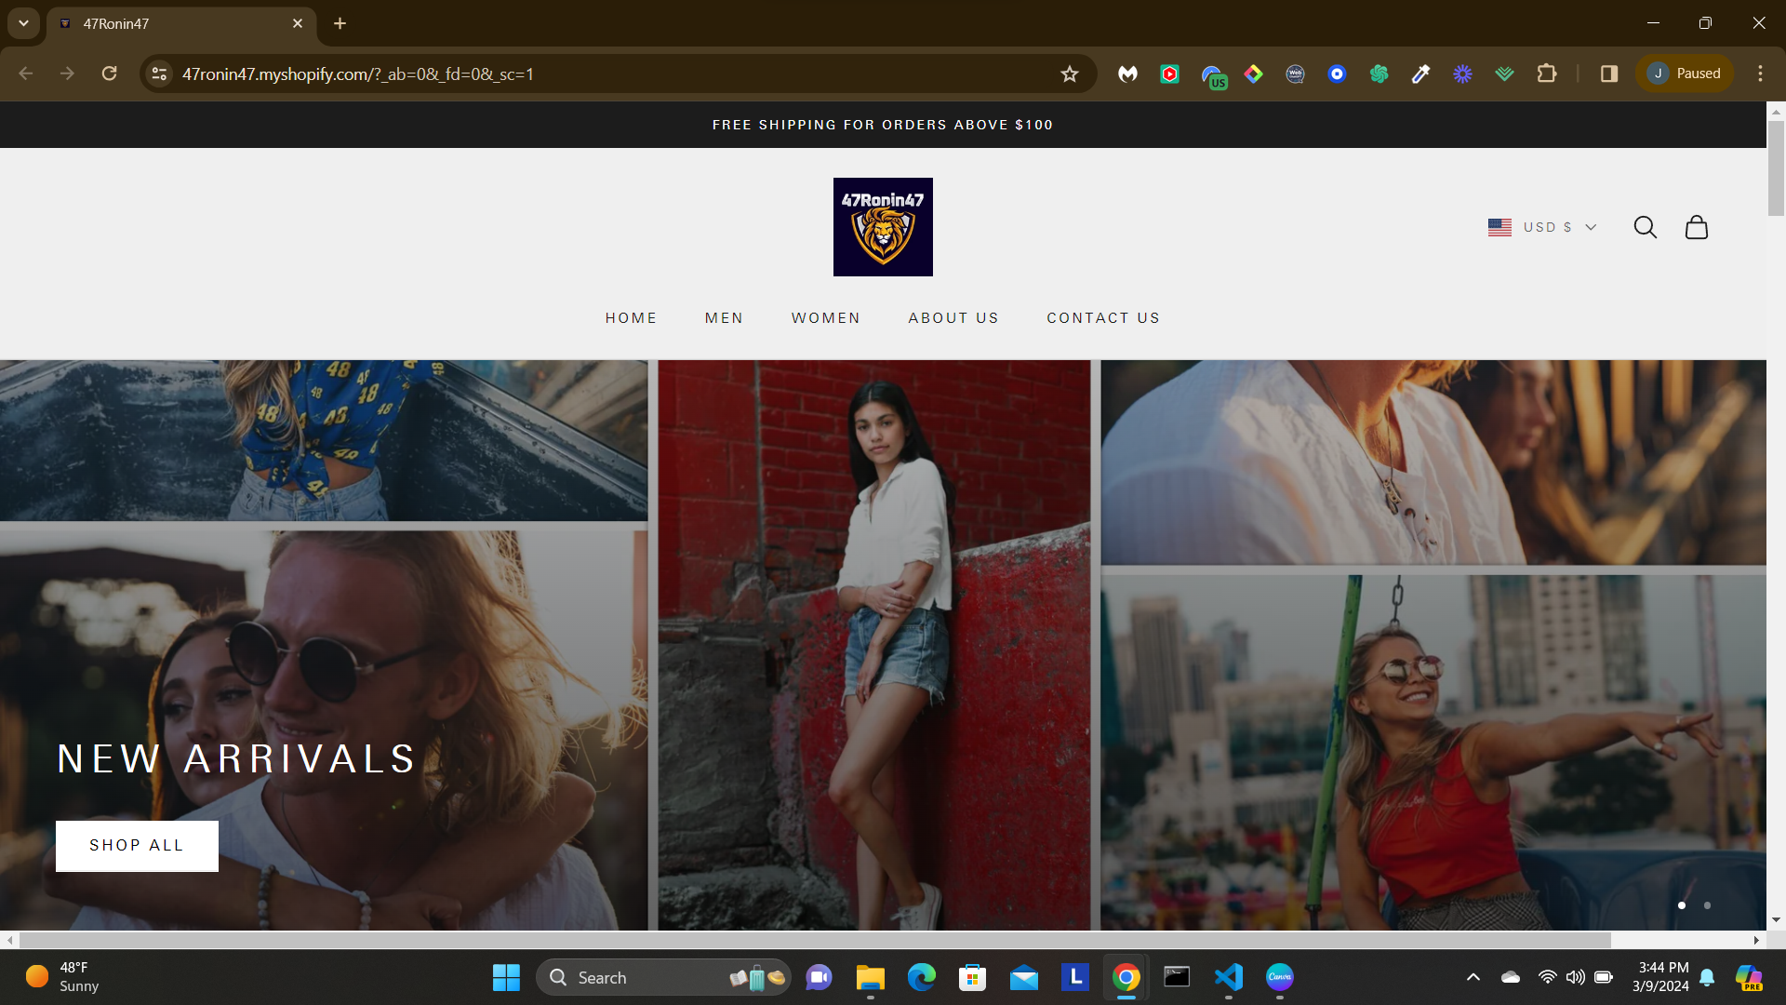Open the Windows Start menu
Viewport: 1786px width, 1005px height.
[x=506, y=978]
